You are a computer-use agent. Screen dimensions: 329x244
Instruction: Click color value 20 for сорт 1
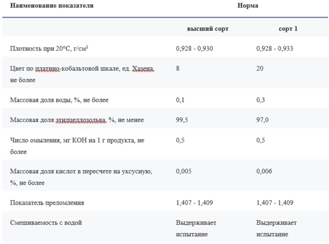pyautogui.click(x=260, y=69)
